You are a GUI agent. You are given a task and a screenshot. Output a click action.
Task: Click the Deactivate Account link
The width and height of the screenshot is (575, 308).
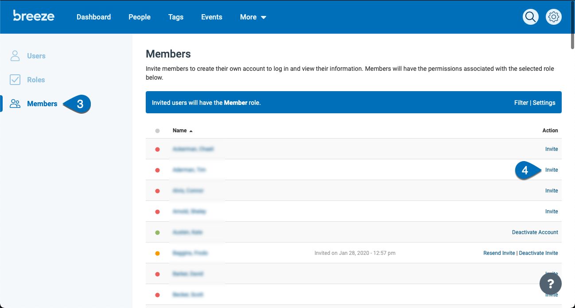pyautogui.click(x=535, y=232)
